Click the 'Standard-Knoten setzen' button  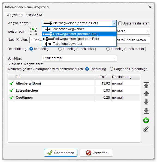click(x=133, y=40)
